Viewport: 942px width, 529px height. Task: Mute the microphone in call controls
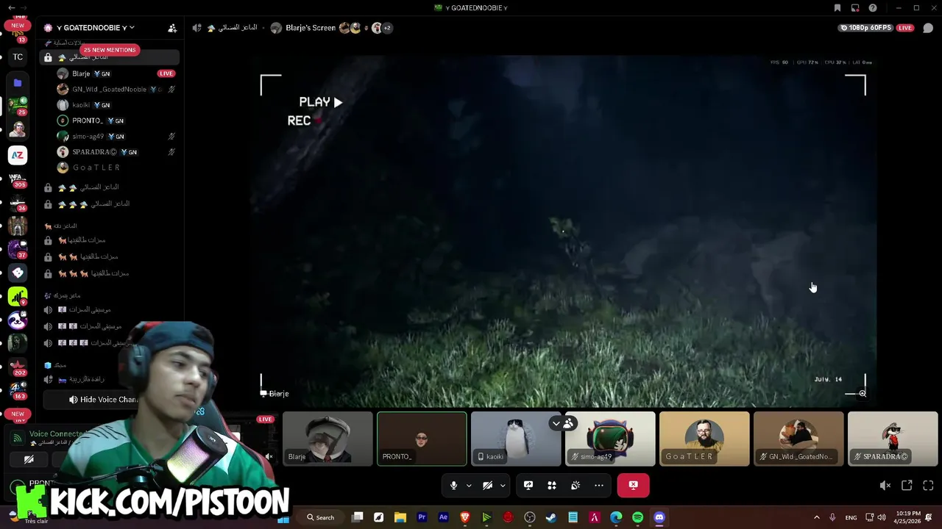coord(453,485)
